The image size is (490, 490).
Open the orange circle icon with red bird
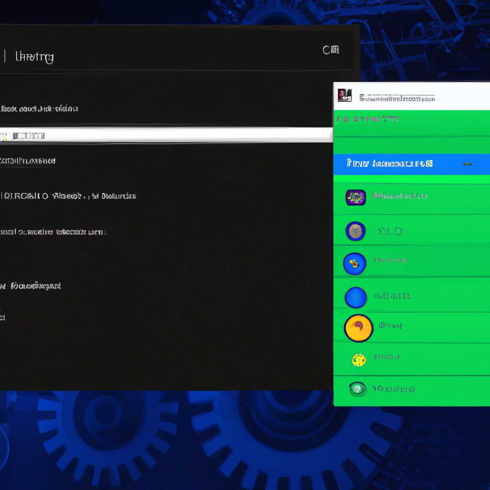point(359,328)
